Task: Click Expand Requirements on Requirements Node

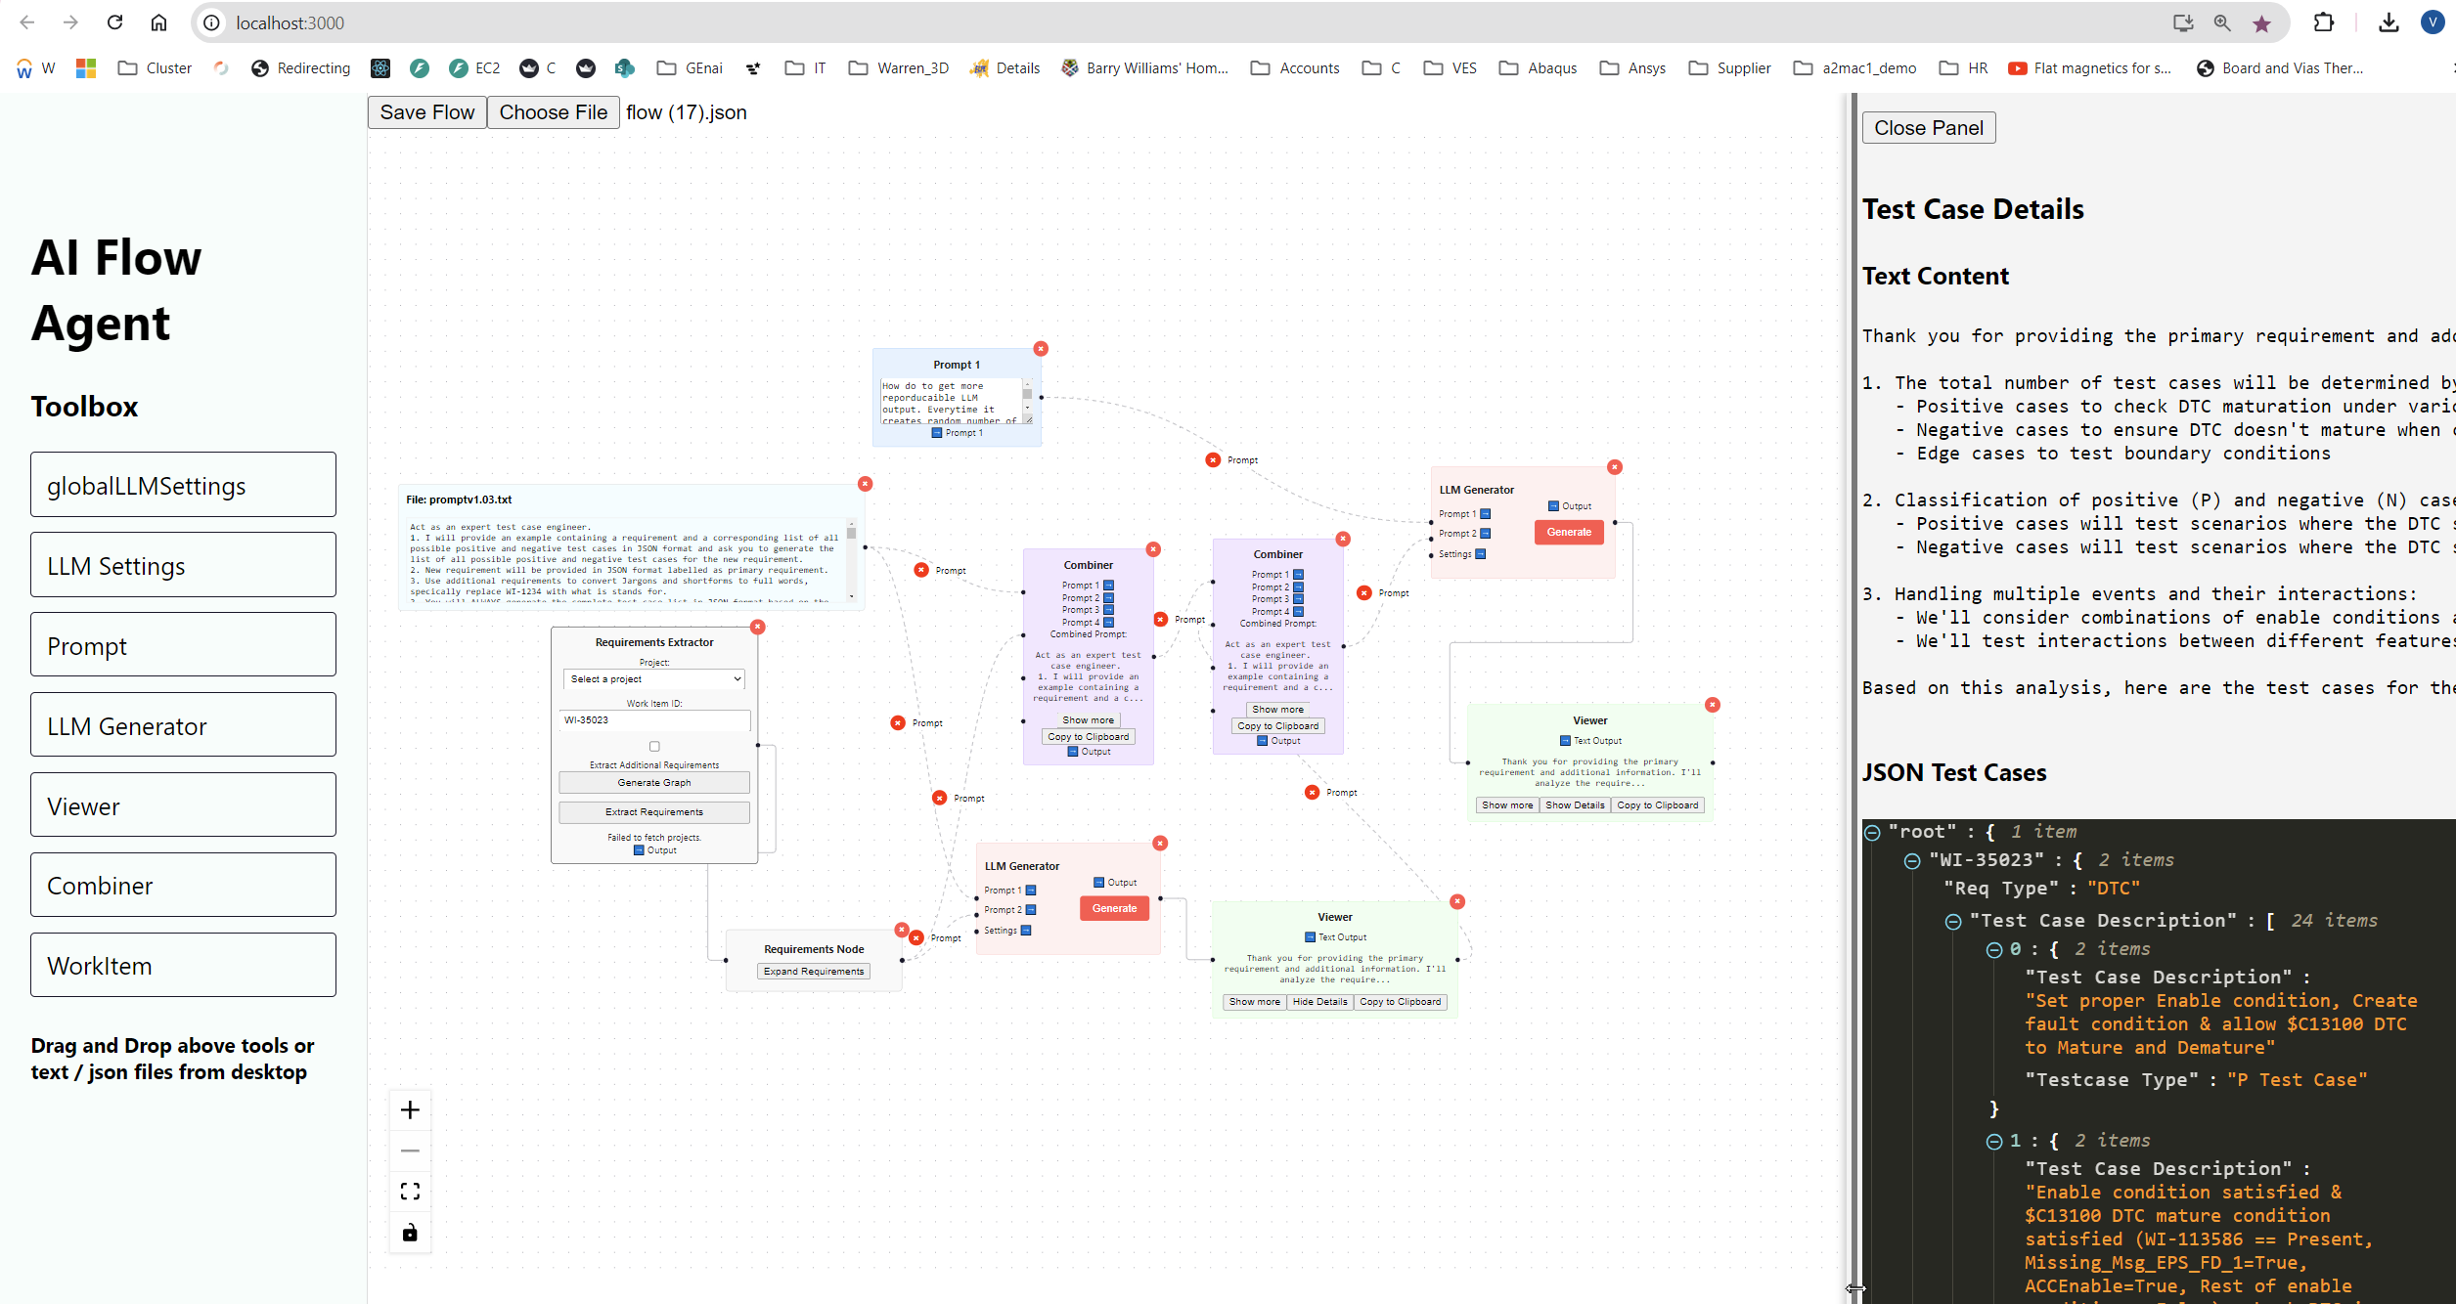Action: [812, 971]
